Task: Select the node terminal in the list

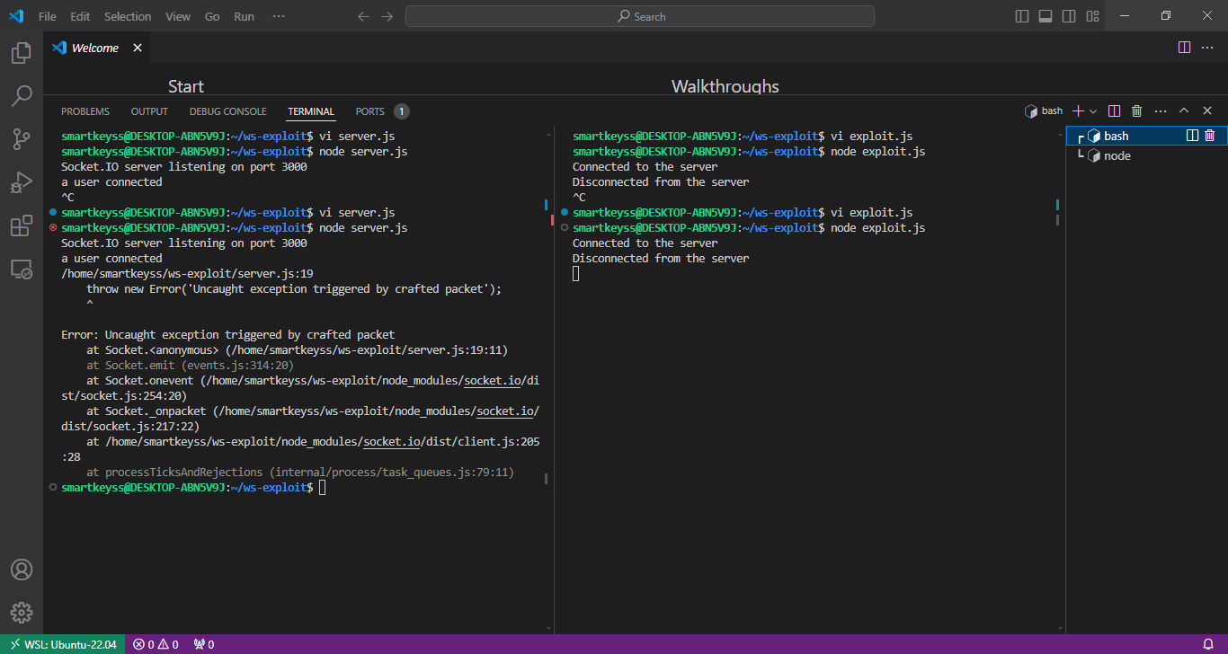Action: [1117, 155]
